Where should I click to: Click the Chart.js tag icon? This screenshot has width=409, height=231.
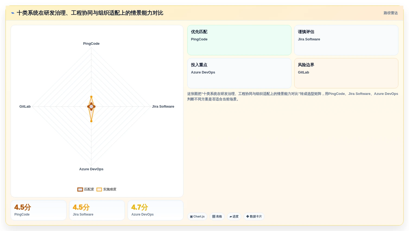coord(191,217)
